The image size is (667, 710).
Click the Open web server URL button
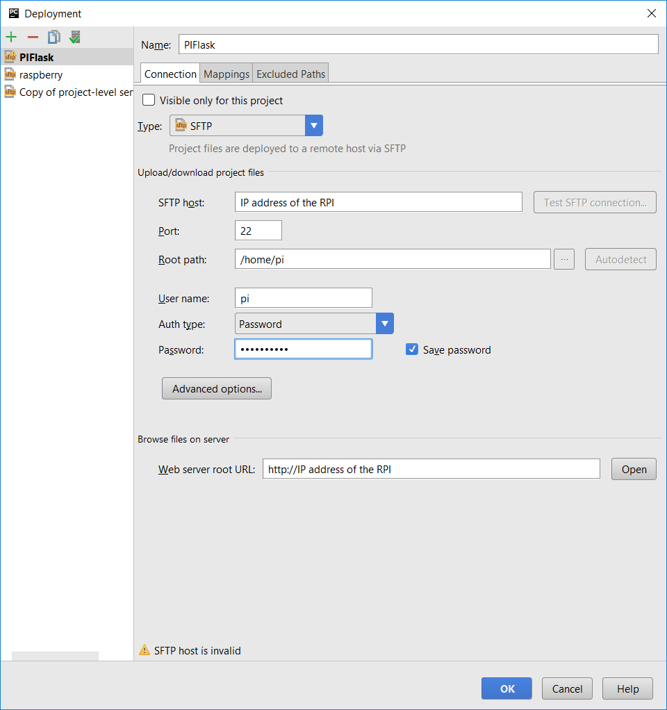click(634, 469)
